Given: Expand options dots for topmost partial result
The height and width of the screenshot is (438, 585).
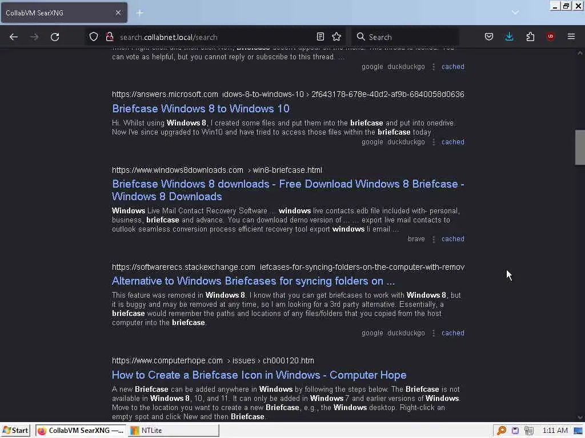Looking at the screenshot, I should (x=434, y=67).
